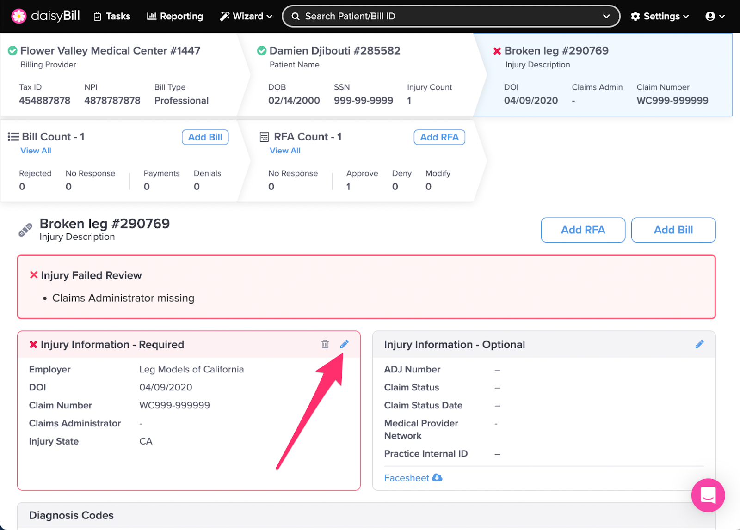Click the bandage icon beside Broken leg
740x530 pixels.
click(x=25, y=230)
